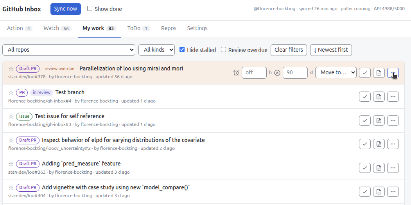Open more options for Adding pred_measure feature
The image size is (411, 205).
[x=393, y=168]
